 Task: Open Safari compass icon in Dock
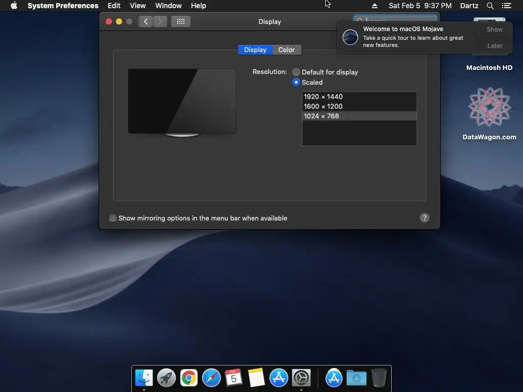211,378
